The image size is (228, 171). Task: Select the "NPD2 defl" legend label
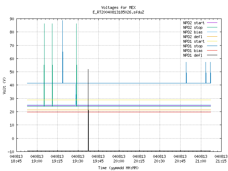[193, 37]
